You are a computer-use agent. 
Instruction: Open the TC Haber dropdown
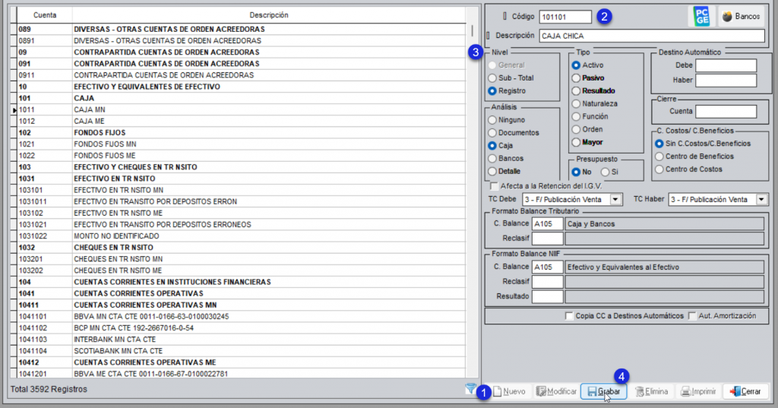(x=761, y=200)
